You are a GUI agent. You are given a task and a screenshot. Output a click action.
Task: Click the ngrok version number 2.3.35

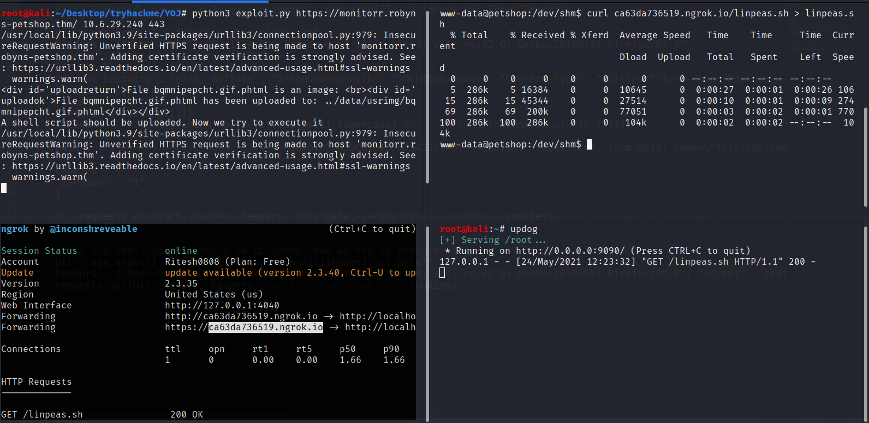[181, 283]
